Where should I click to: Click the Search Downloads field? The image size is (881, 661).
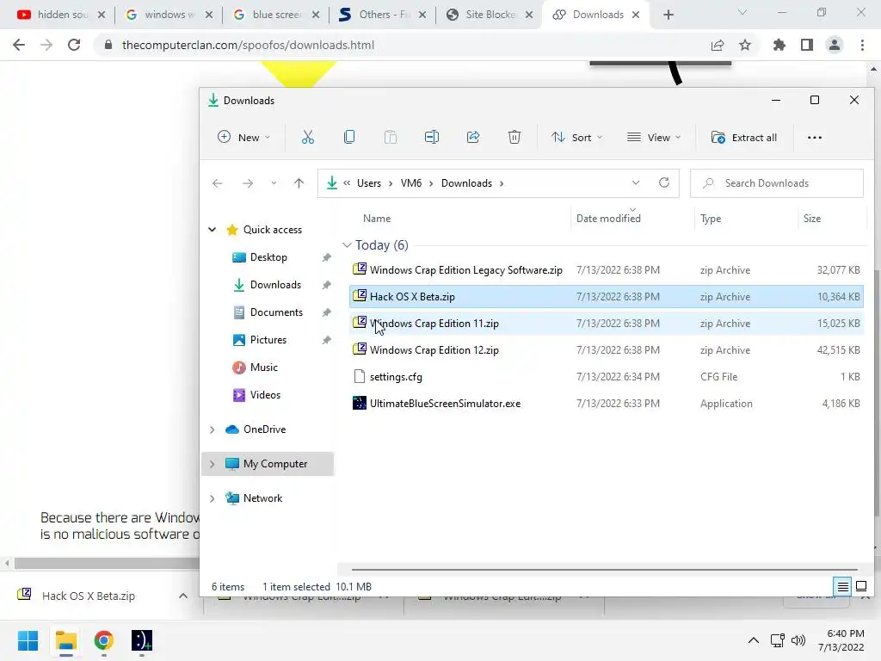[x=777, y=183]
